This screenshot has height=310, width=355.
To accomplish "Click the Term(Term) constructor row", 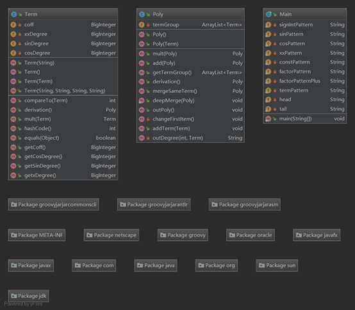I will pos(63,81).
